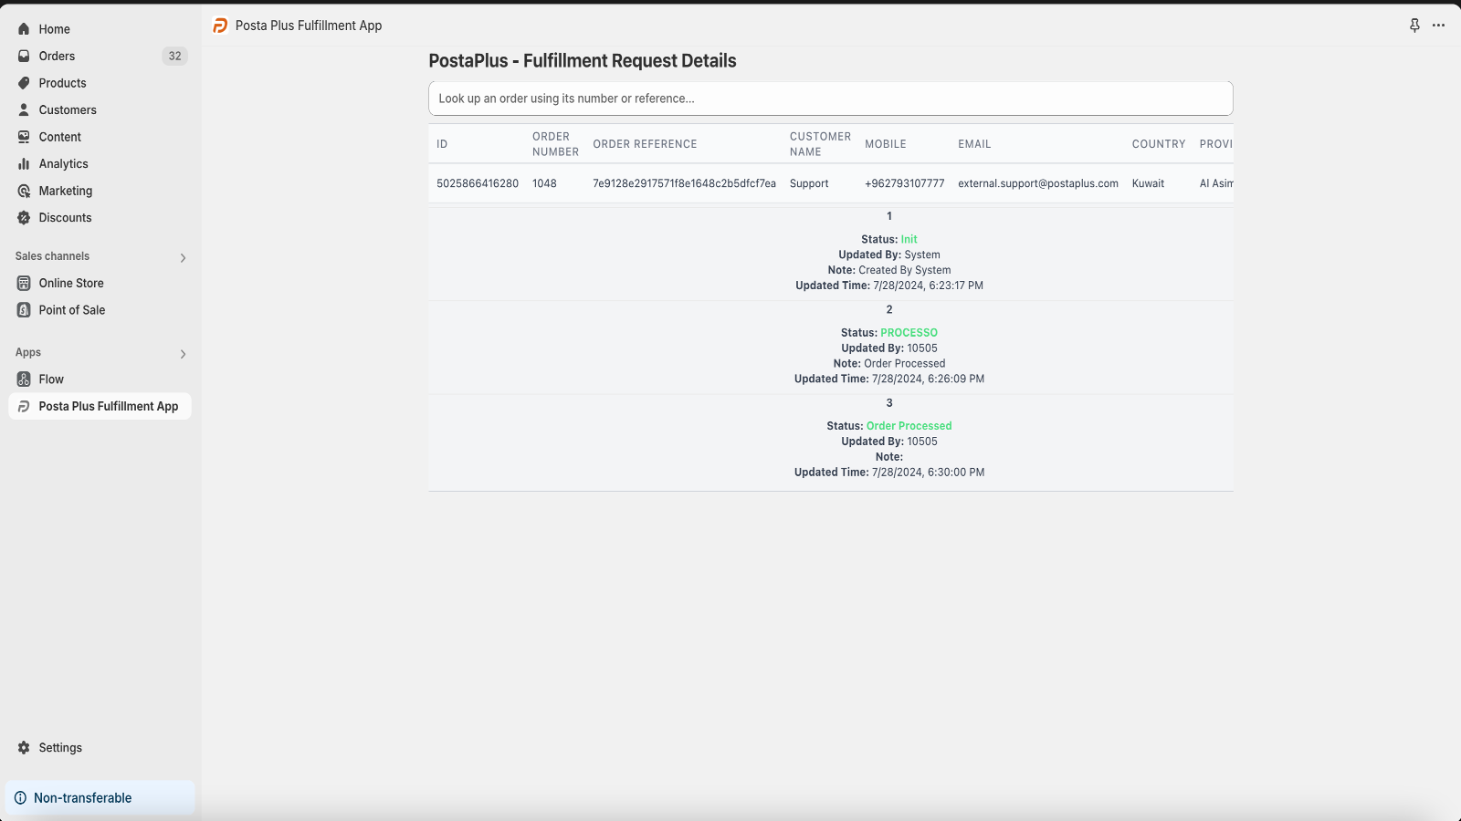Select the Discounts badge icon
Viewport: 1461px width, 821px height.
tap(23, 217)
